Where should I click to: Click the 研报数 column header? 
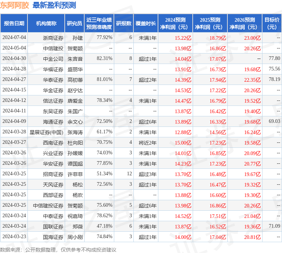[124, 23]
